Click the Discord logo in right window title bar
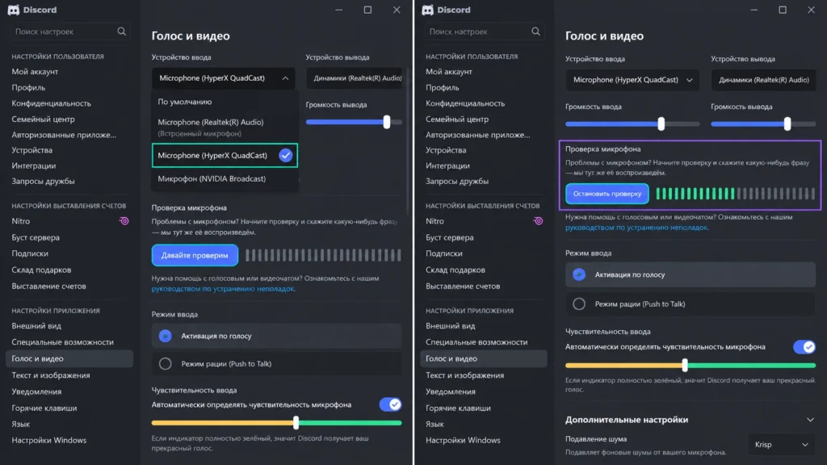The image size is (827, 465). click(x=427, y=10)
